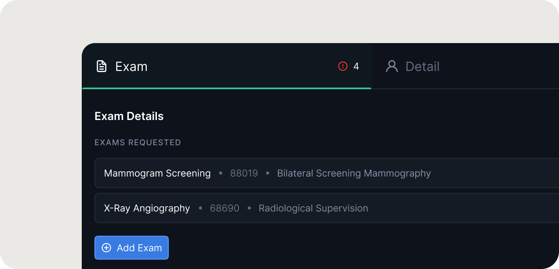Click the person icon beside Detail
Screen dimensions: 559x269
[392, 66]
